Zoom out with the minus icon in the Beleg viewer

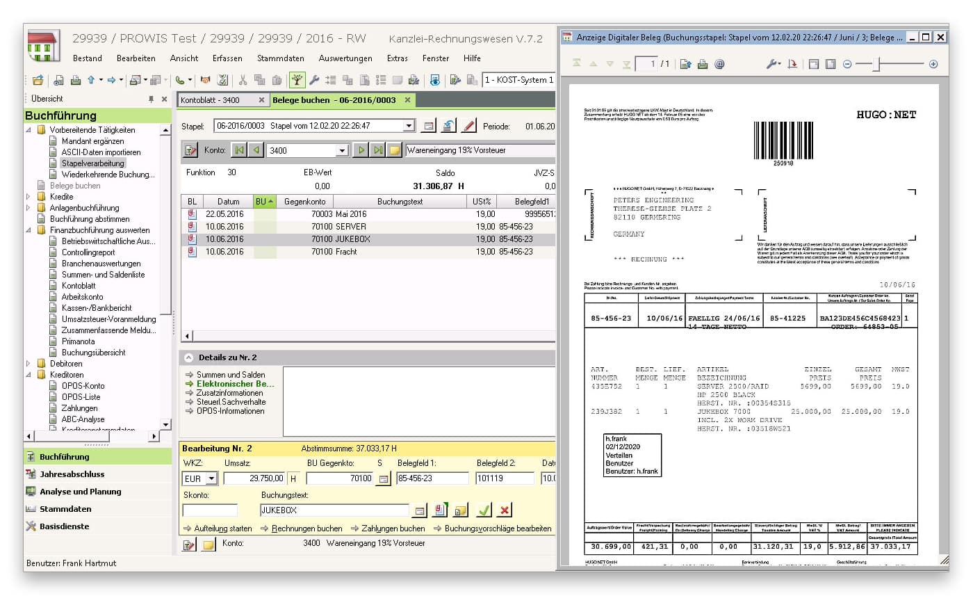pyautogui.click(x=847, y=63)
